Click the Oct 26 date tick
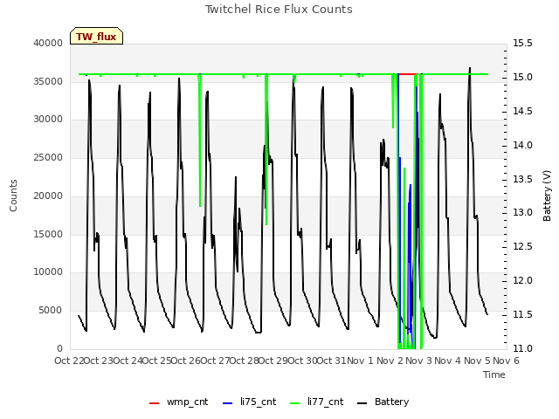Screen dimensions: 559x419 pos(186,361)
